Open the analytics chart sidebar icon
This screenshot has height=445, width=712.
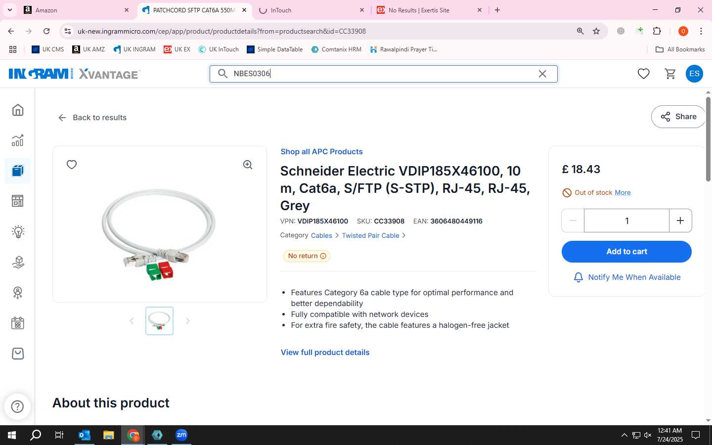18,140
